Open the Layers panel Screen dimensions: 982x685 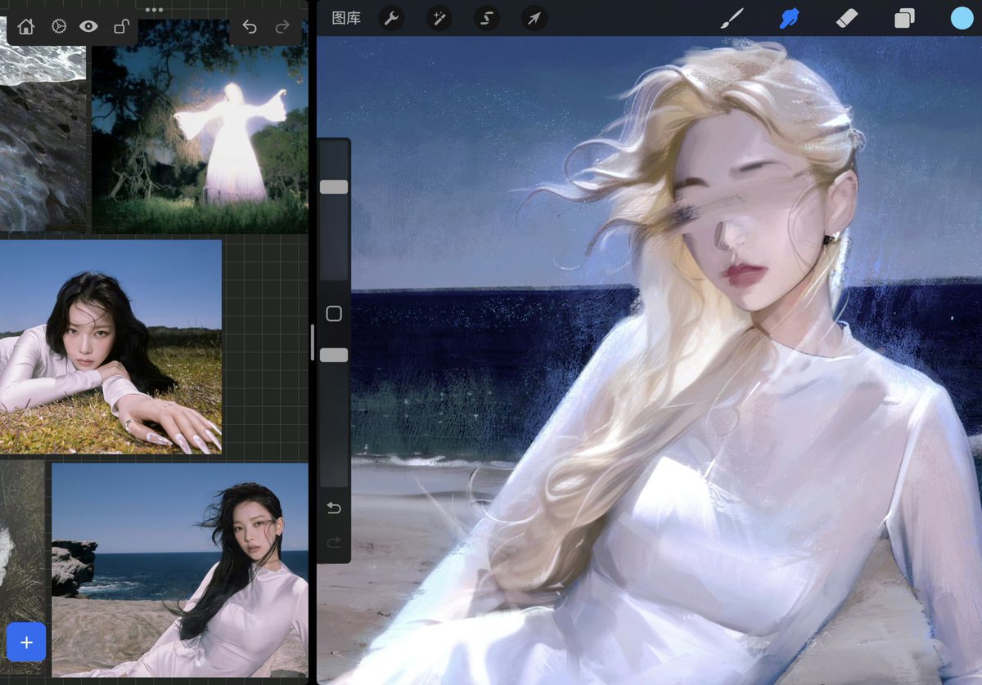click(x=904, y=18)
